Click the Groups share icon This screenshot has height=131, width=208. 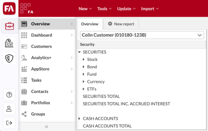tap(24, 114)
